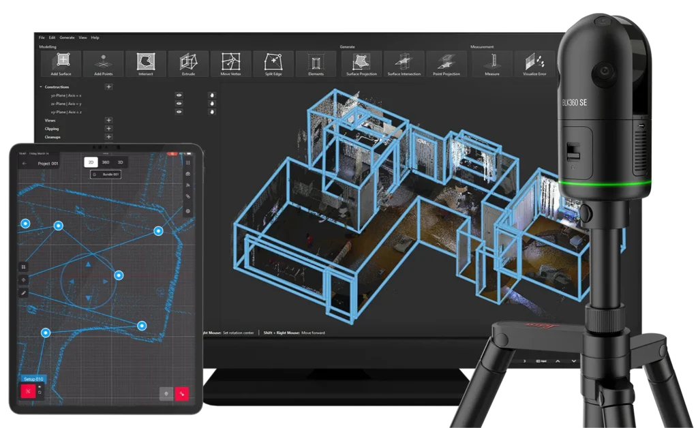Click the Point Projection tool
Image resolution: width=698 pixels, height=428 pixels.
pos(446,63)
